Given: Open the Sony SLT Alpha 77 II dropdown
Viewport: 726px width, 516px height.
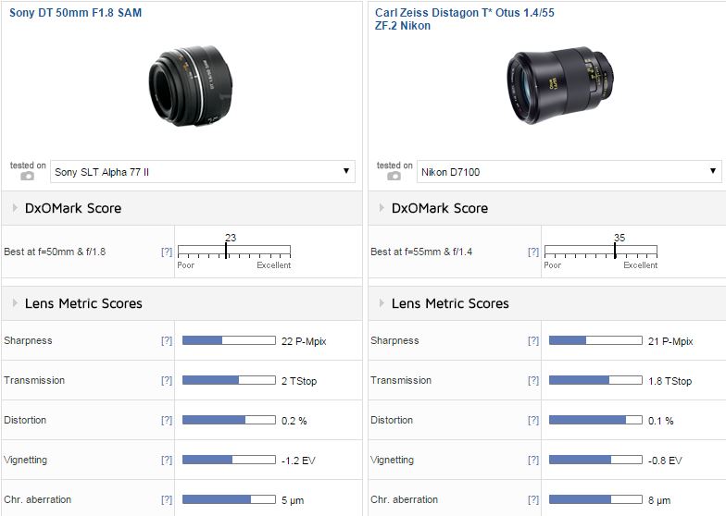Looking at the screenshot, I should click(203, 171).
